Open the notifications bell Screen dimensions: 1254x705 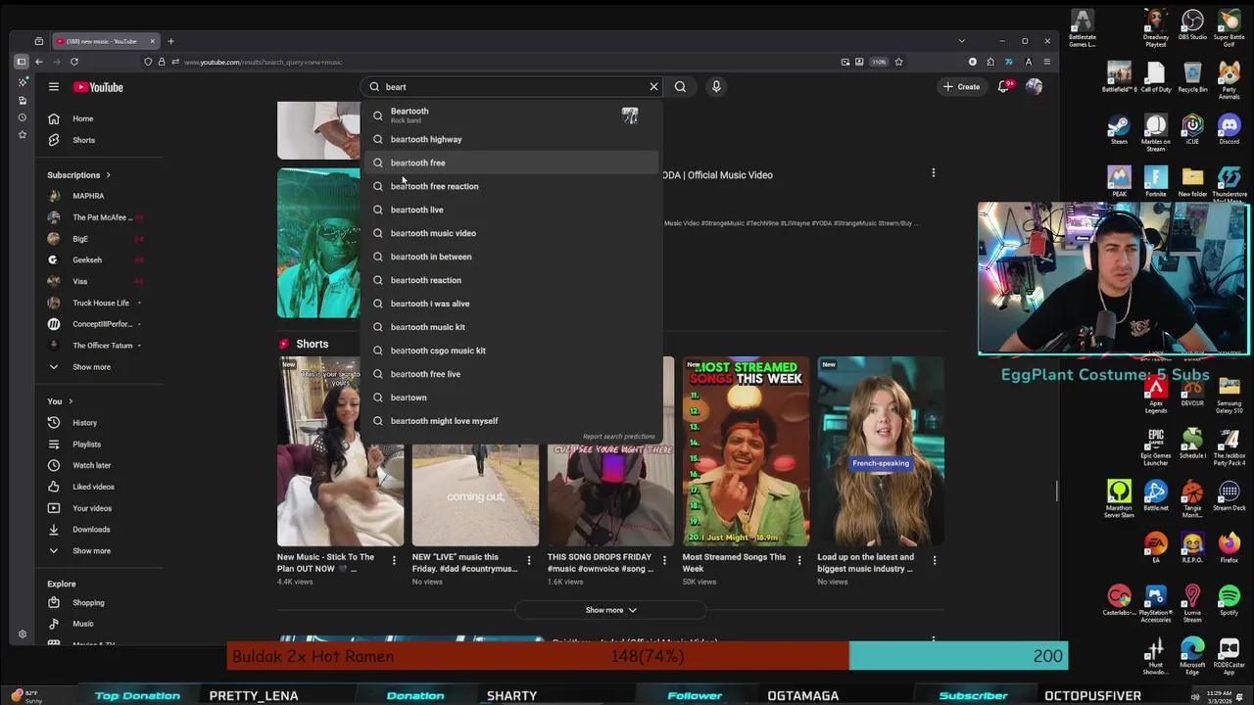(x=1003, y=87)
